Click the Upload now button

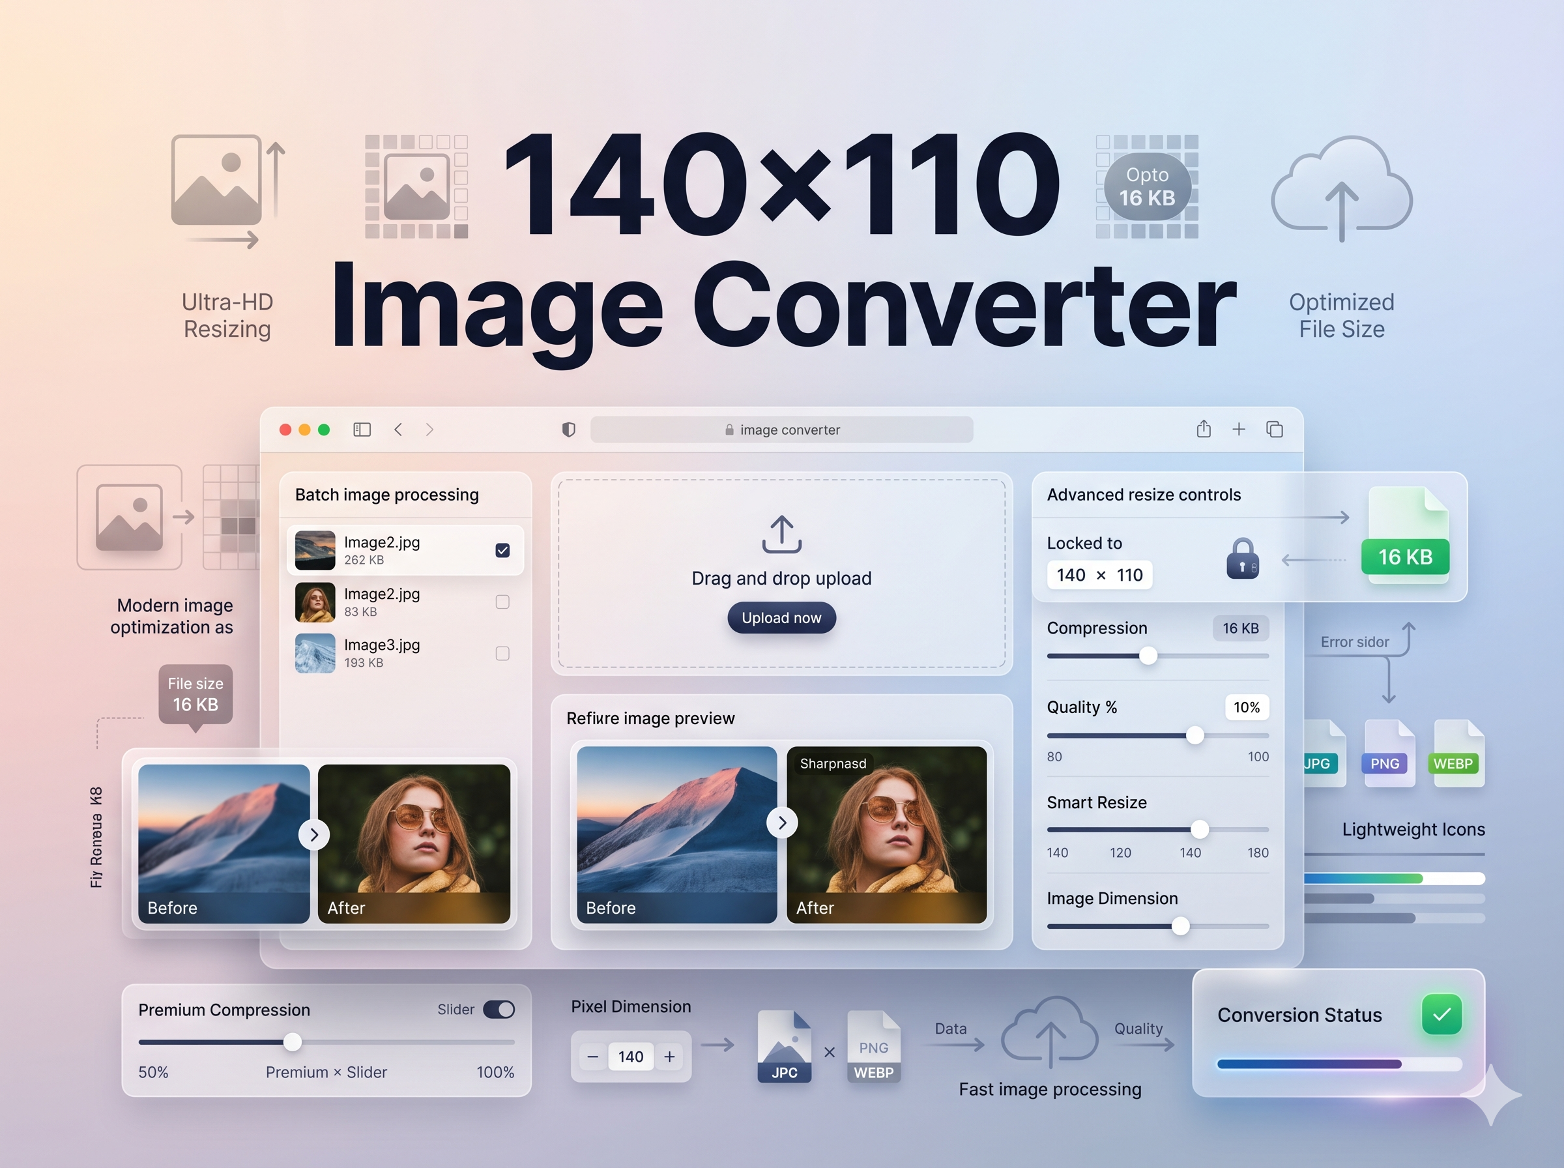[x=781, y=618]
